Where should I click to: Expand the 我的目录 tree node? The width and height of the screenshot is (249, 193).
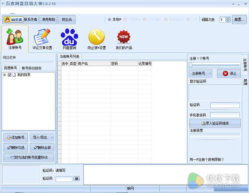click(x=4, y=75)
